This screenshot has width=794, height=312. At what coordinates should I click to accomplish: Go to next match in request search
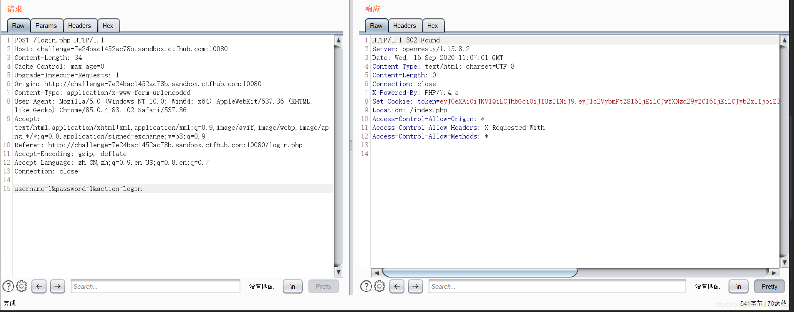point(58,286)
